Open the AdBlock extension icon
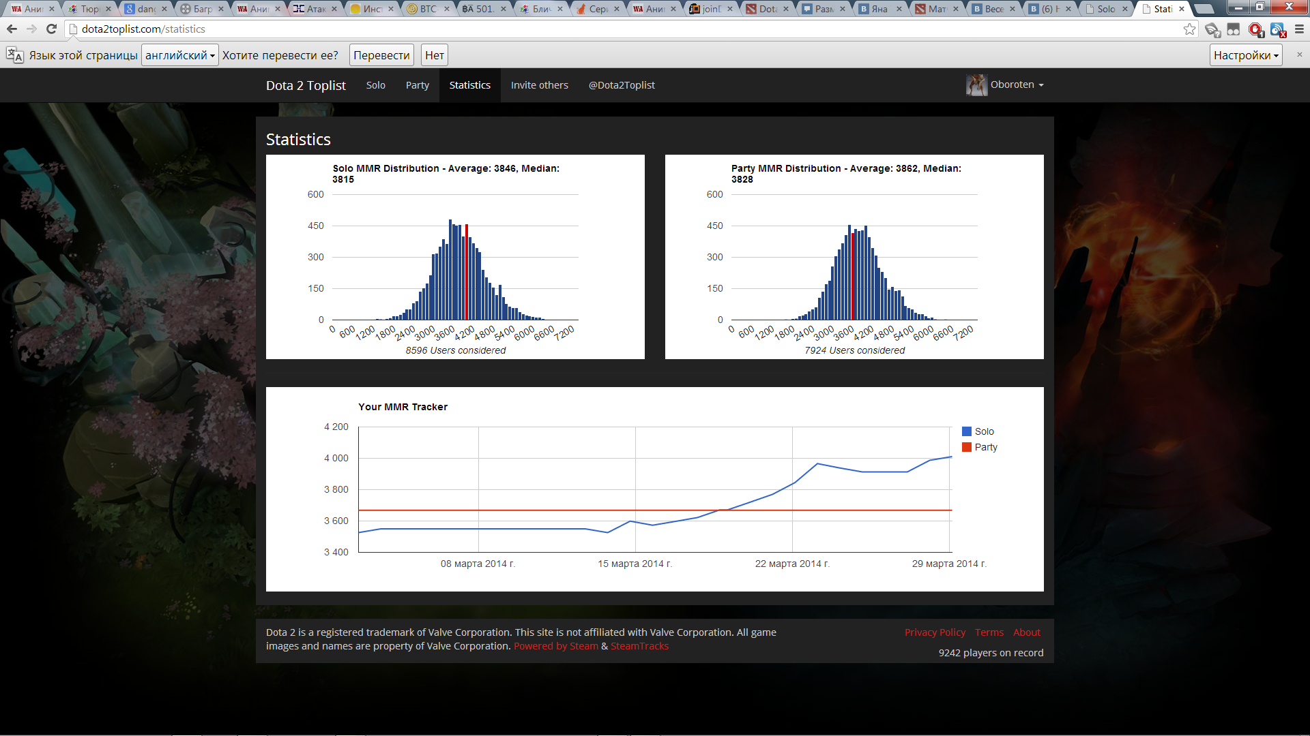The width and height of the screenshot is (1310, 736). [x=1255, y=29]
